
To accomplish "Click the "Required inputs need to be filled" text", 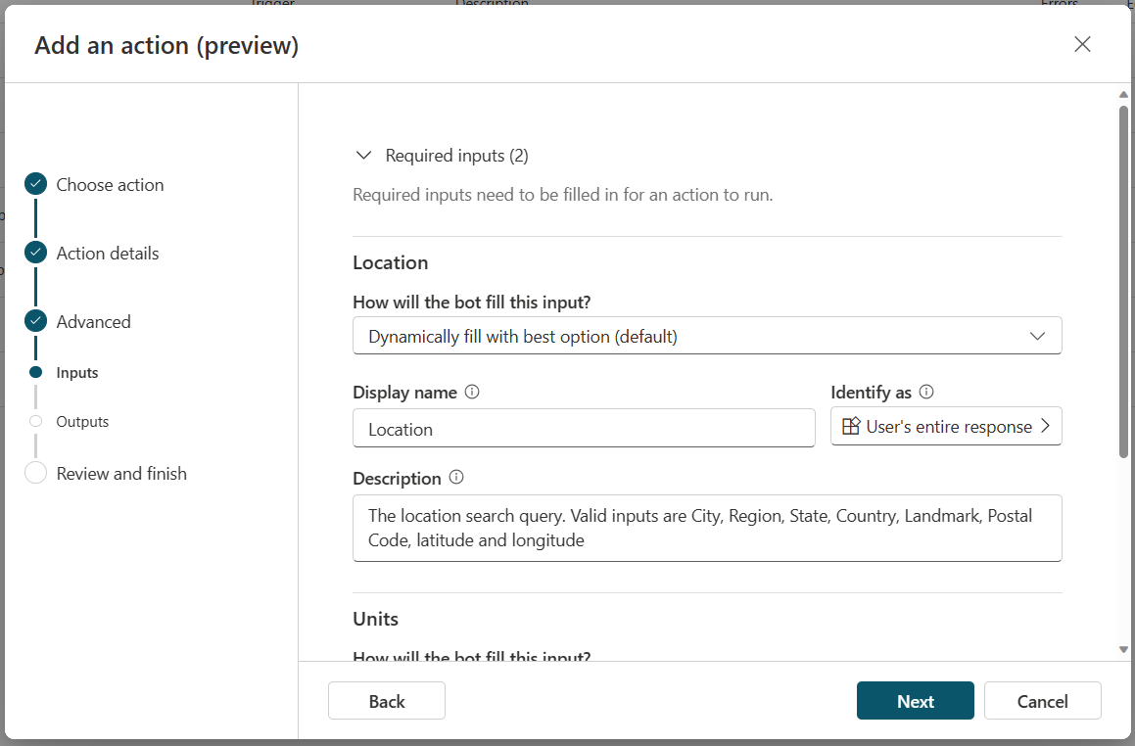I will [562, 195].
